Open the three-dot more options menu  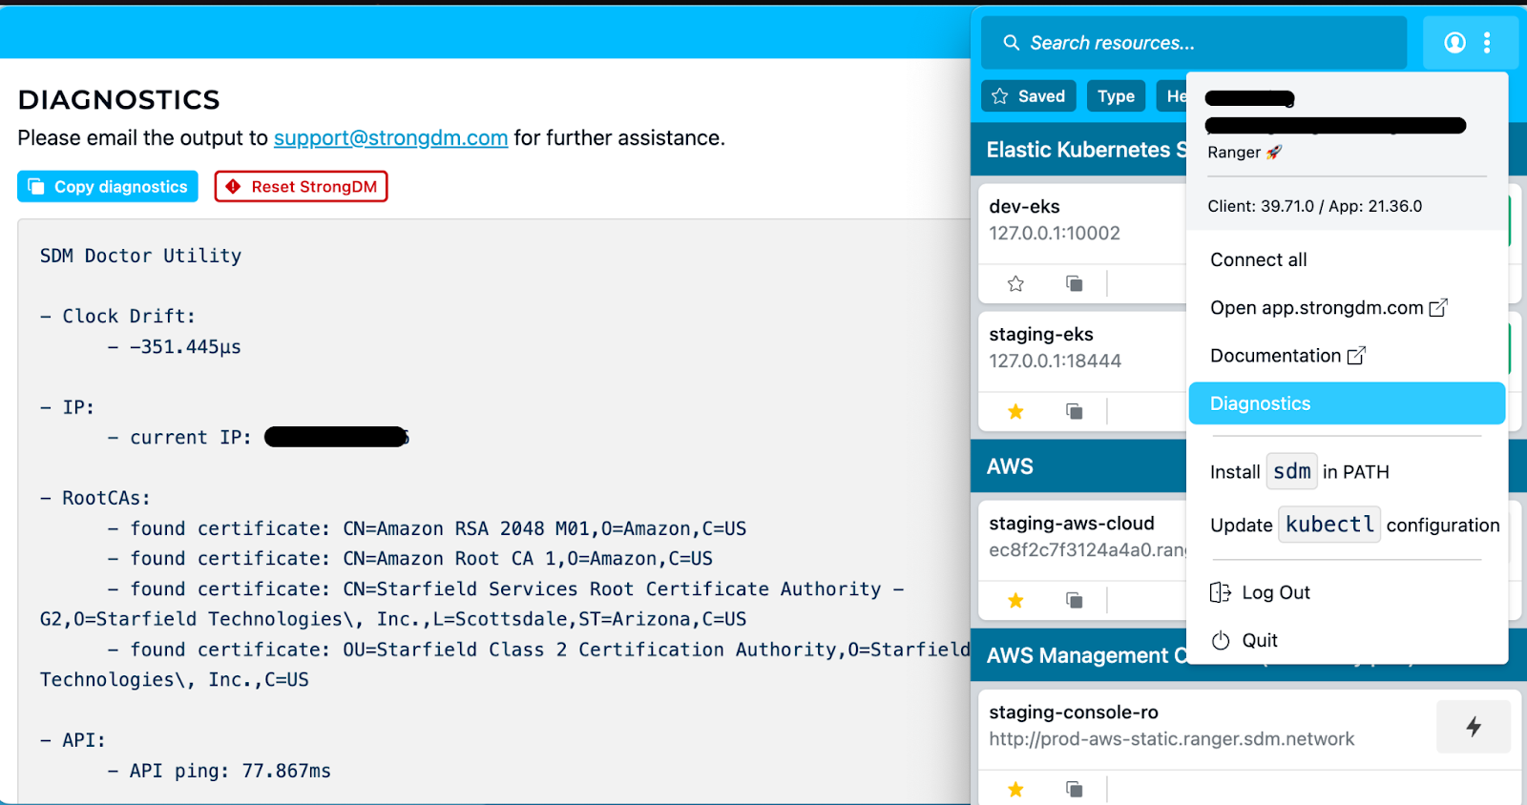(1487, 43)
